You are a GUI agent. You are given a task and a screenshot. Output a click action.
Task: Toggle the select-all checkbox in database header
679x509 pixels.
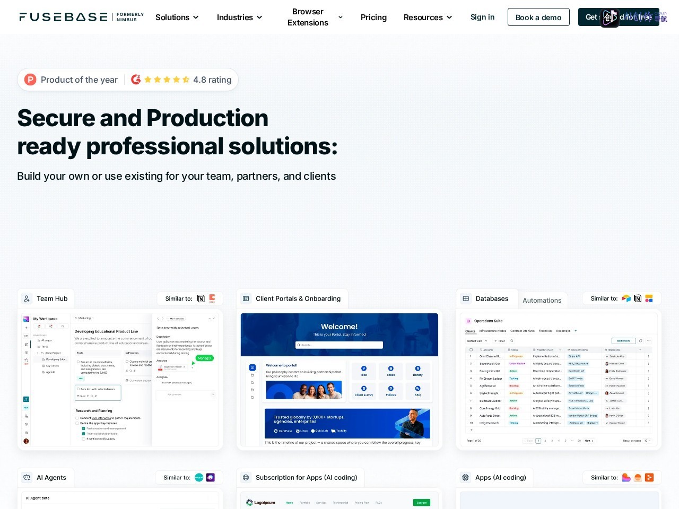click(471, 350)
